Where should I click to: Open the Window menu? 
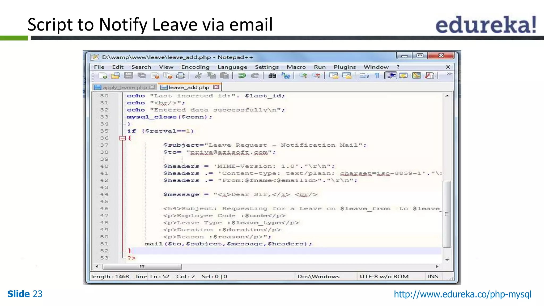[x=376, y=67]
